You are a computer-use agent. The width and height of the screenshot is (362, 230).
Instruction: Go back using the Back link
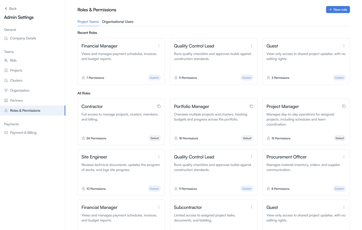point(11,9)
